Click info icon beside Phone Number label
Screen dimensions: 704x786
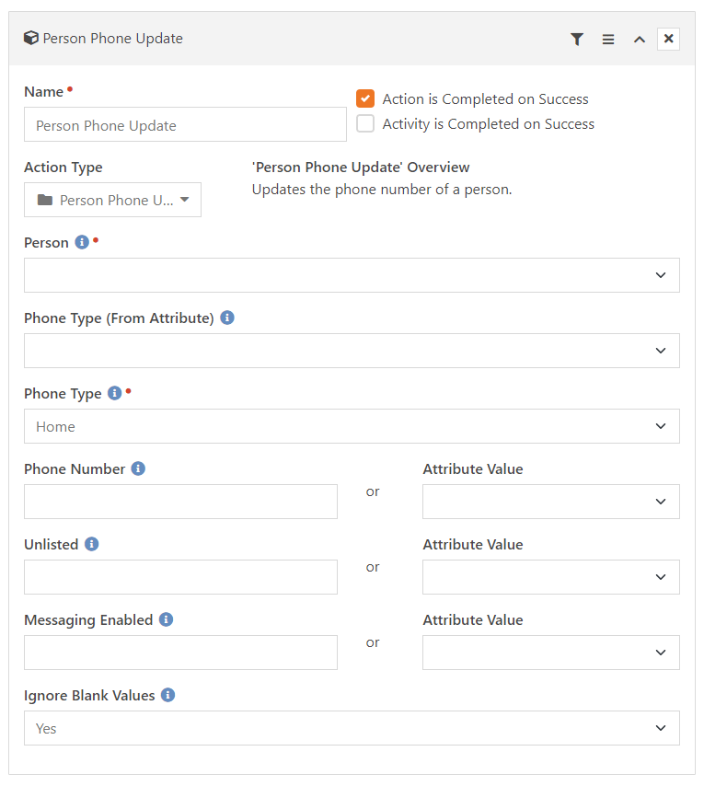(138, 469)
